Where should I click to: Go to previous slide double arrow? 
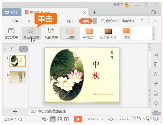149,95
